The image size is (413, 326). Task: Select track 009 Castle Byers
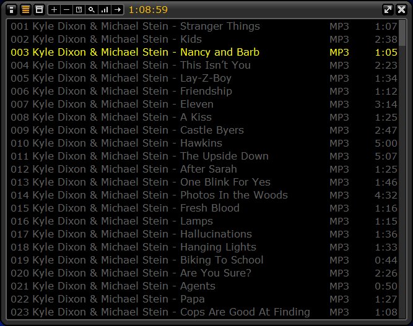[x=202, y=131]
